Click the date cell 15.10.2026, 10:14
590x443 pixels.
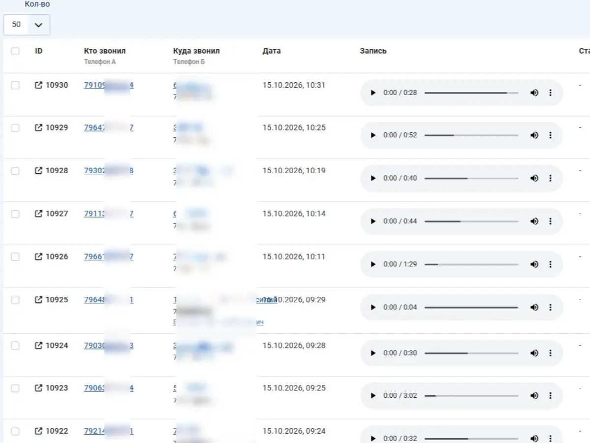pos(293,214)
